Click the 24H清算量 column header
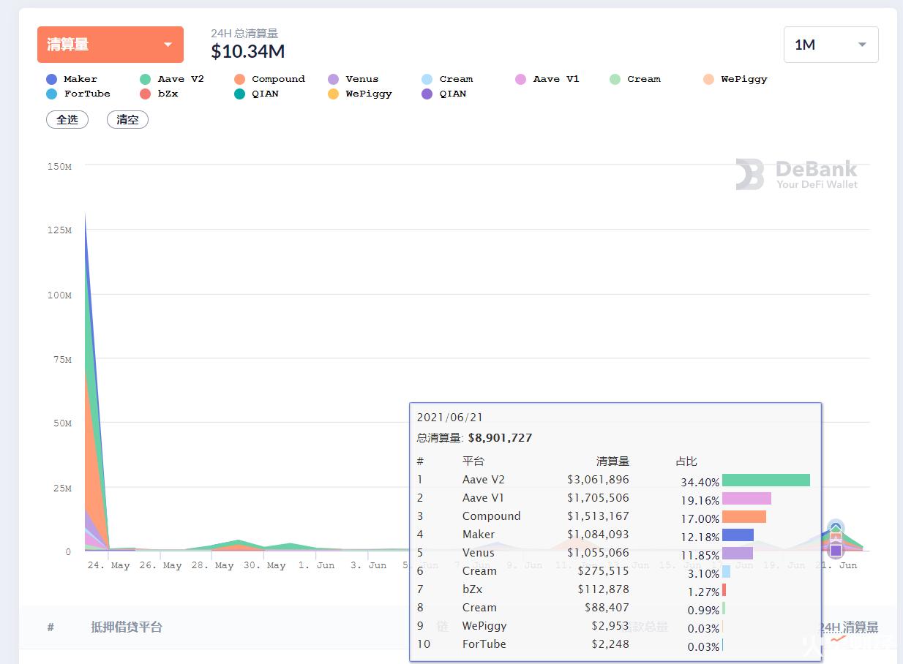The width and height of the screenshot is (903, 664). click(x=849, y=627)
